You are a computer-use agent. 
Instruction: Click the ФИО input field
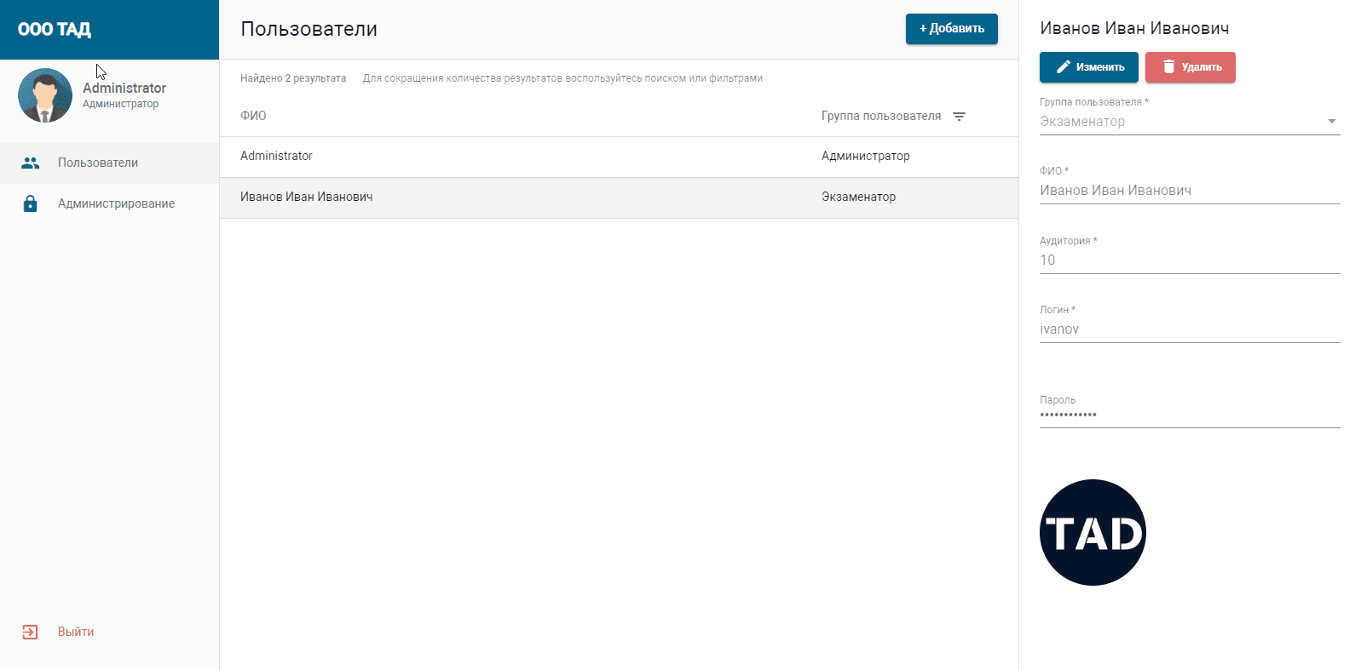[x=1189, y=191]
